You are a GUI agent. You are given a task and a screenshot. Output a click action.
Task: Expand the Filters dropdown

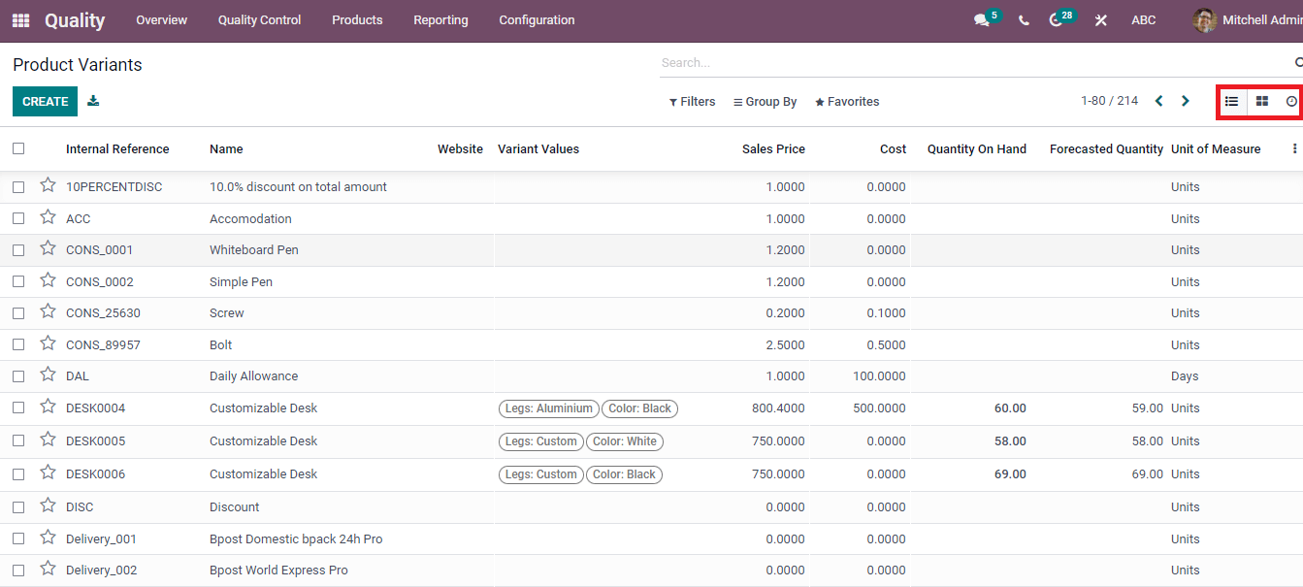692,102
